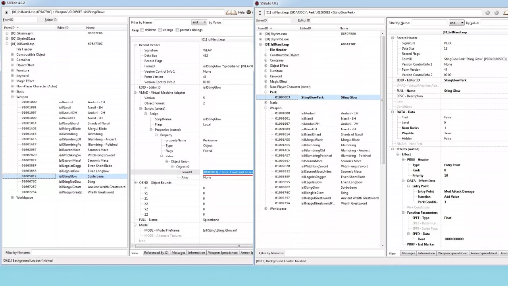Enable the Keep children checkbox
508x286 pixels.
(142, 30)
